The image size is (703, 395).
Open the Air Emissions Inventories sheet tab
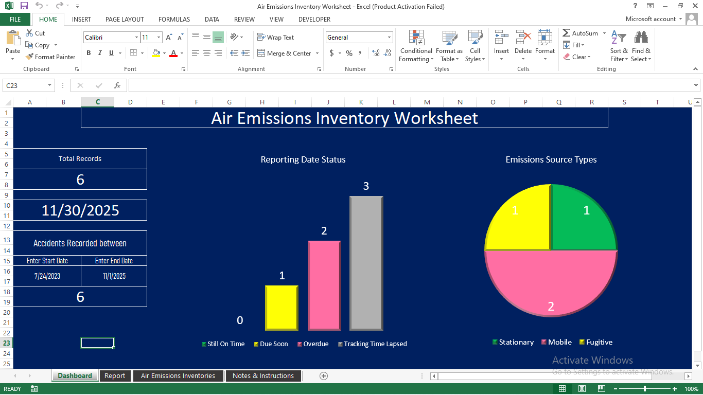[178, 376]
